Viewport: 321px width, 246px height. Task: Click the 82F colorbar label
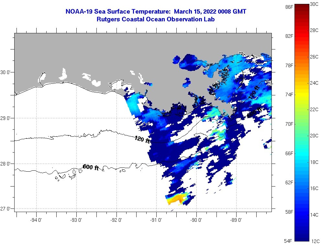coord(289,36)
